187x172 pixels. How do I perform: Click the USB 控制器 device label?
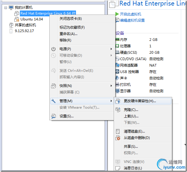point(129,72)
